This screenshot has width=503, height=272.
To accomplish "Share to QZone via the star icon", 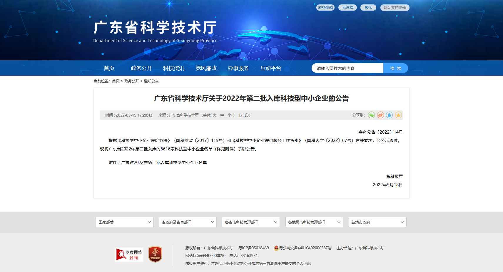I will (x=398, y=115).
